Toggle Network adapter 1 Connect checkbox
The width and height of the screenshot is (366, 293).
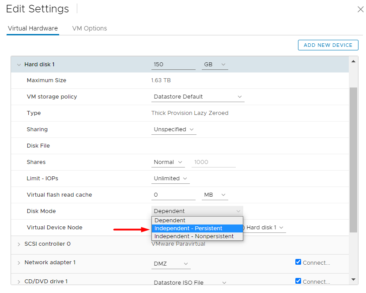pyautogui.click(x=298, y=262)
